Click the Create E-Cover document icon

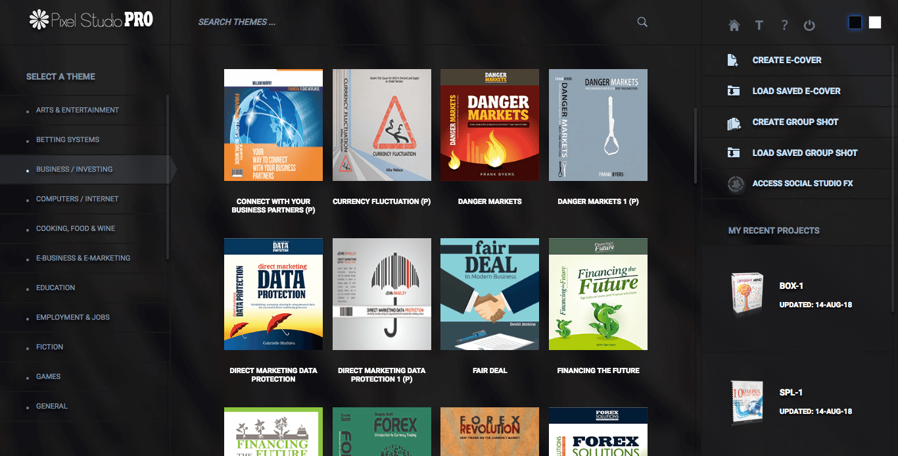click(x=733, y=60)
